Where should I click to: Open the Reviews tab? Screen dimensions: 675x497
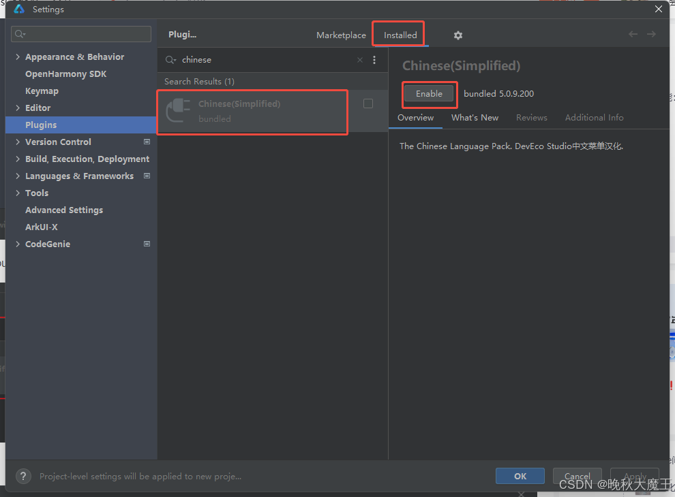(532, 117)
